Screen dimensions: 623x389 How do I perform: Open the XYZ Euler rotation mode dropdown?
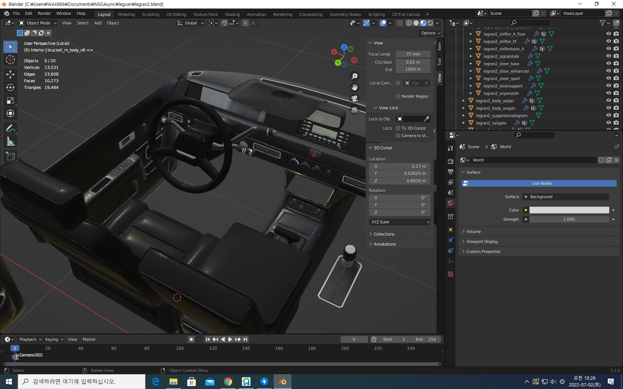pyautogui.click(x=400, y=222)
